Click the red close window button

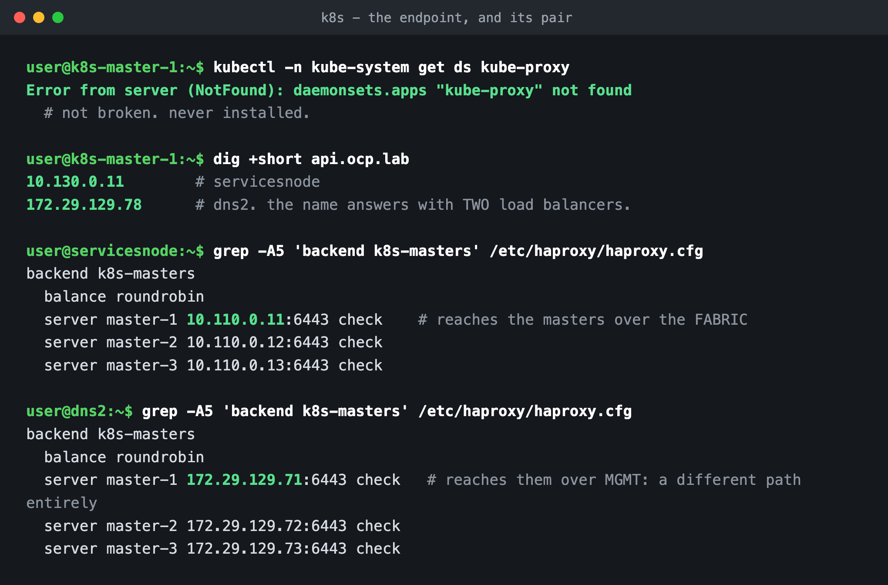20,17
